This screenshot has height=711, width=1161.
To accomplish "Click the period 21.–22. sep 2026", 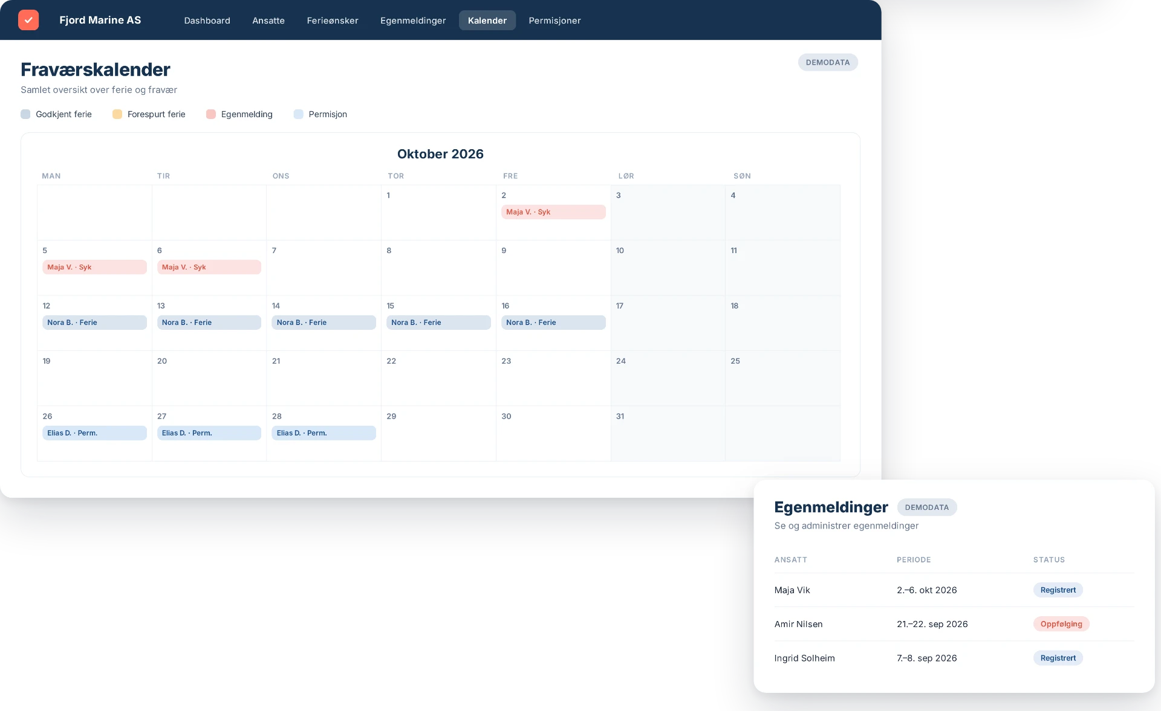I will 932,624.
